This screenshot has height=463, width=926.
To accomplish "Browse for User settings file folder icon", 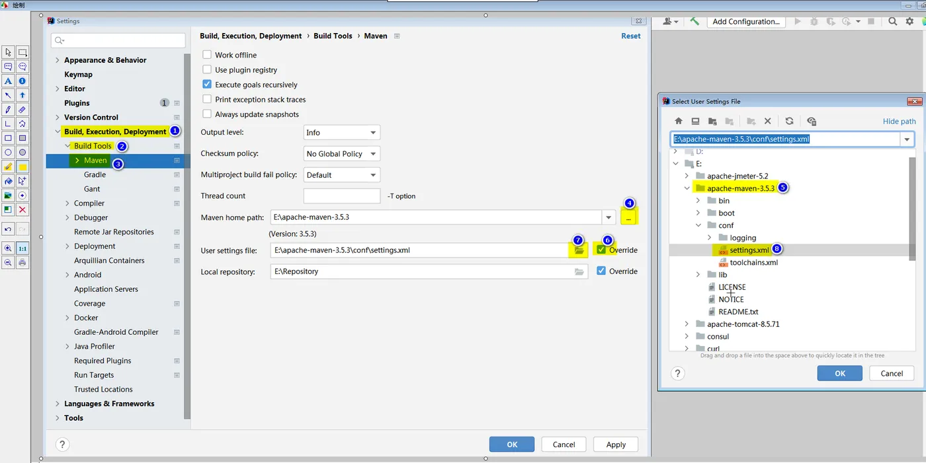I will point(579,250).
